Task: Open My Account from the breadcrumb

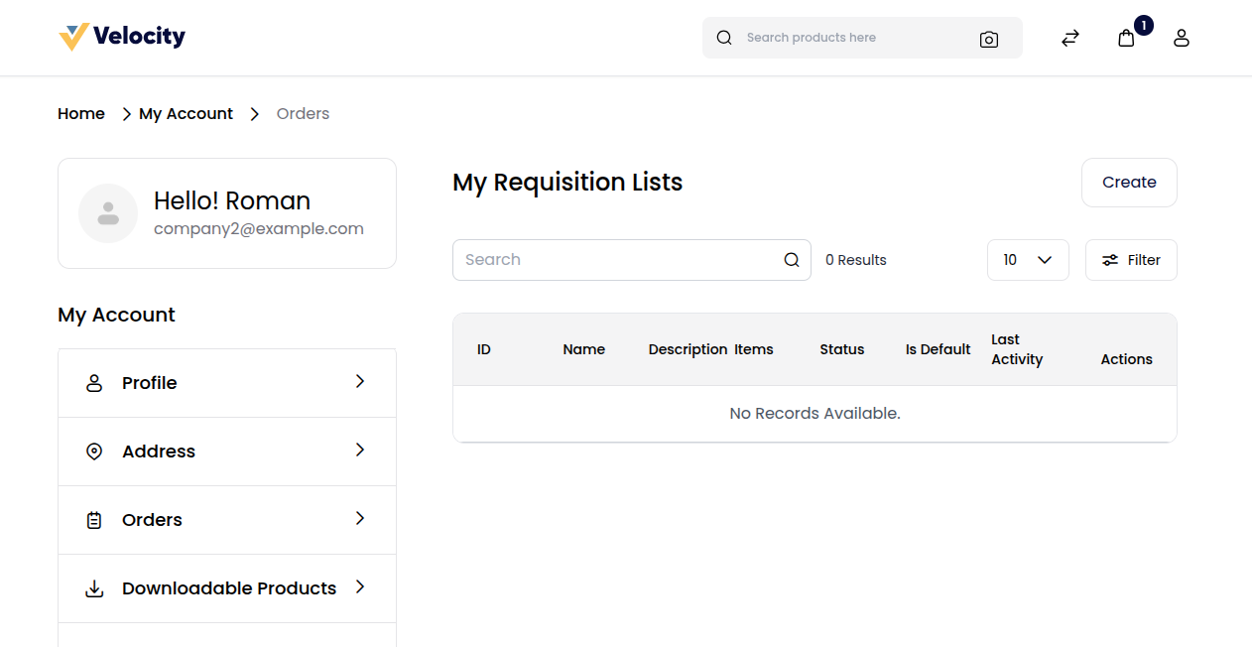Action: (x=186, y=113)
